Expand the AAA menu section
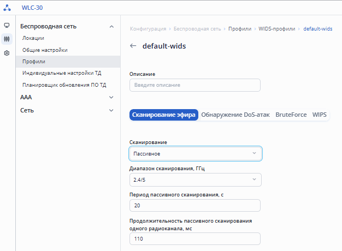This screenshot has height=251, width=342. click(111, 97)
